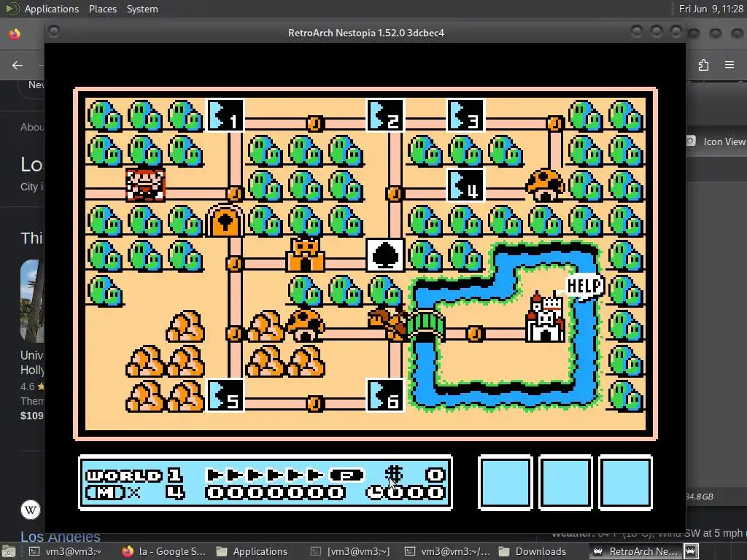Screen dimensions: 747x560
Task: Open the Wikipedia W icon in Firefox
Action: [x=31, y=510]
